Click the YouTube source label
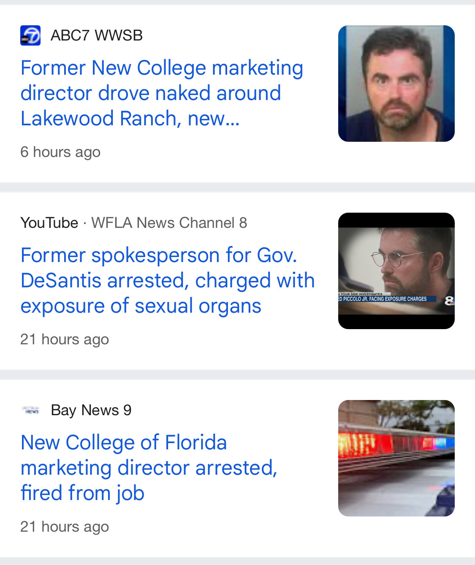 point(49,223)
